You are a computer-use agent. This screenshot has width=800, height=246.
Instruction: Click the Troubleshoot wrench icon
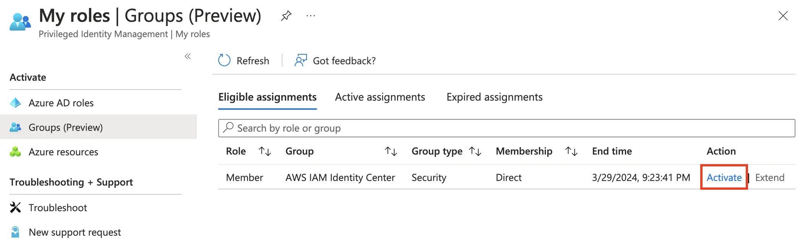15,207
